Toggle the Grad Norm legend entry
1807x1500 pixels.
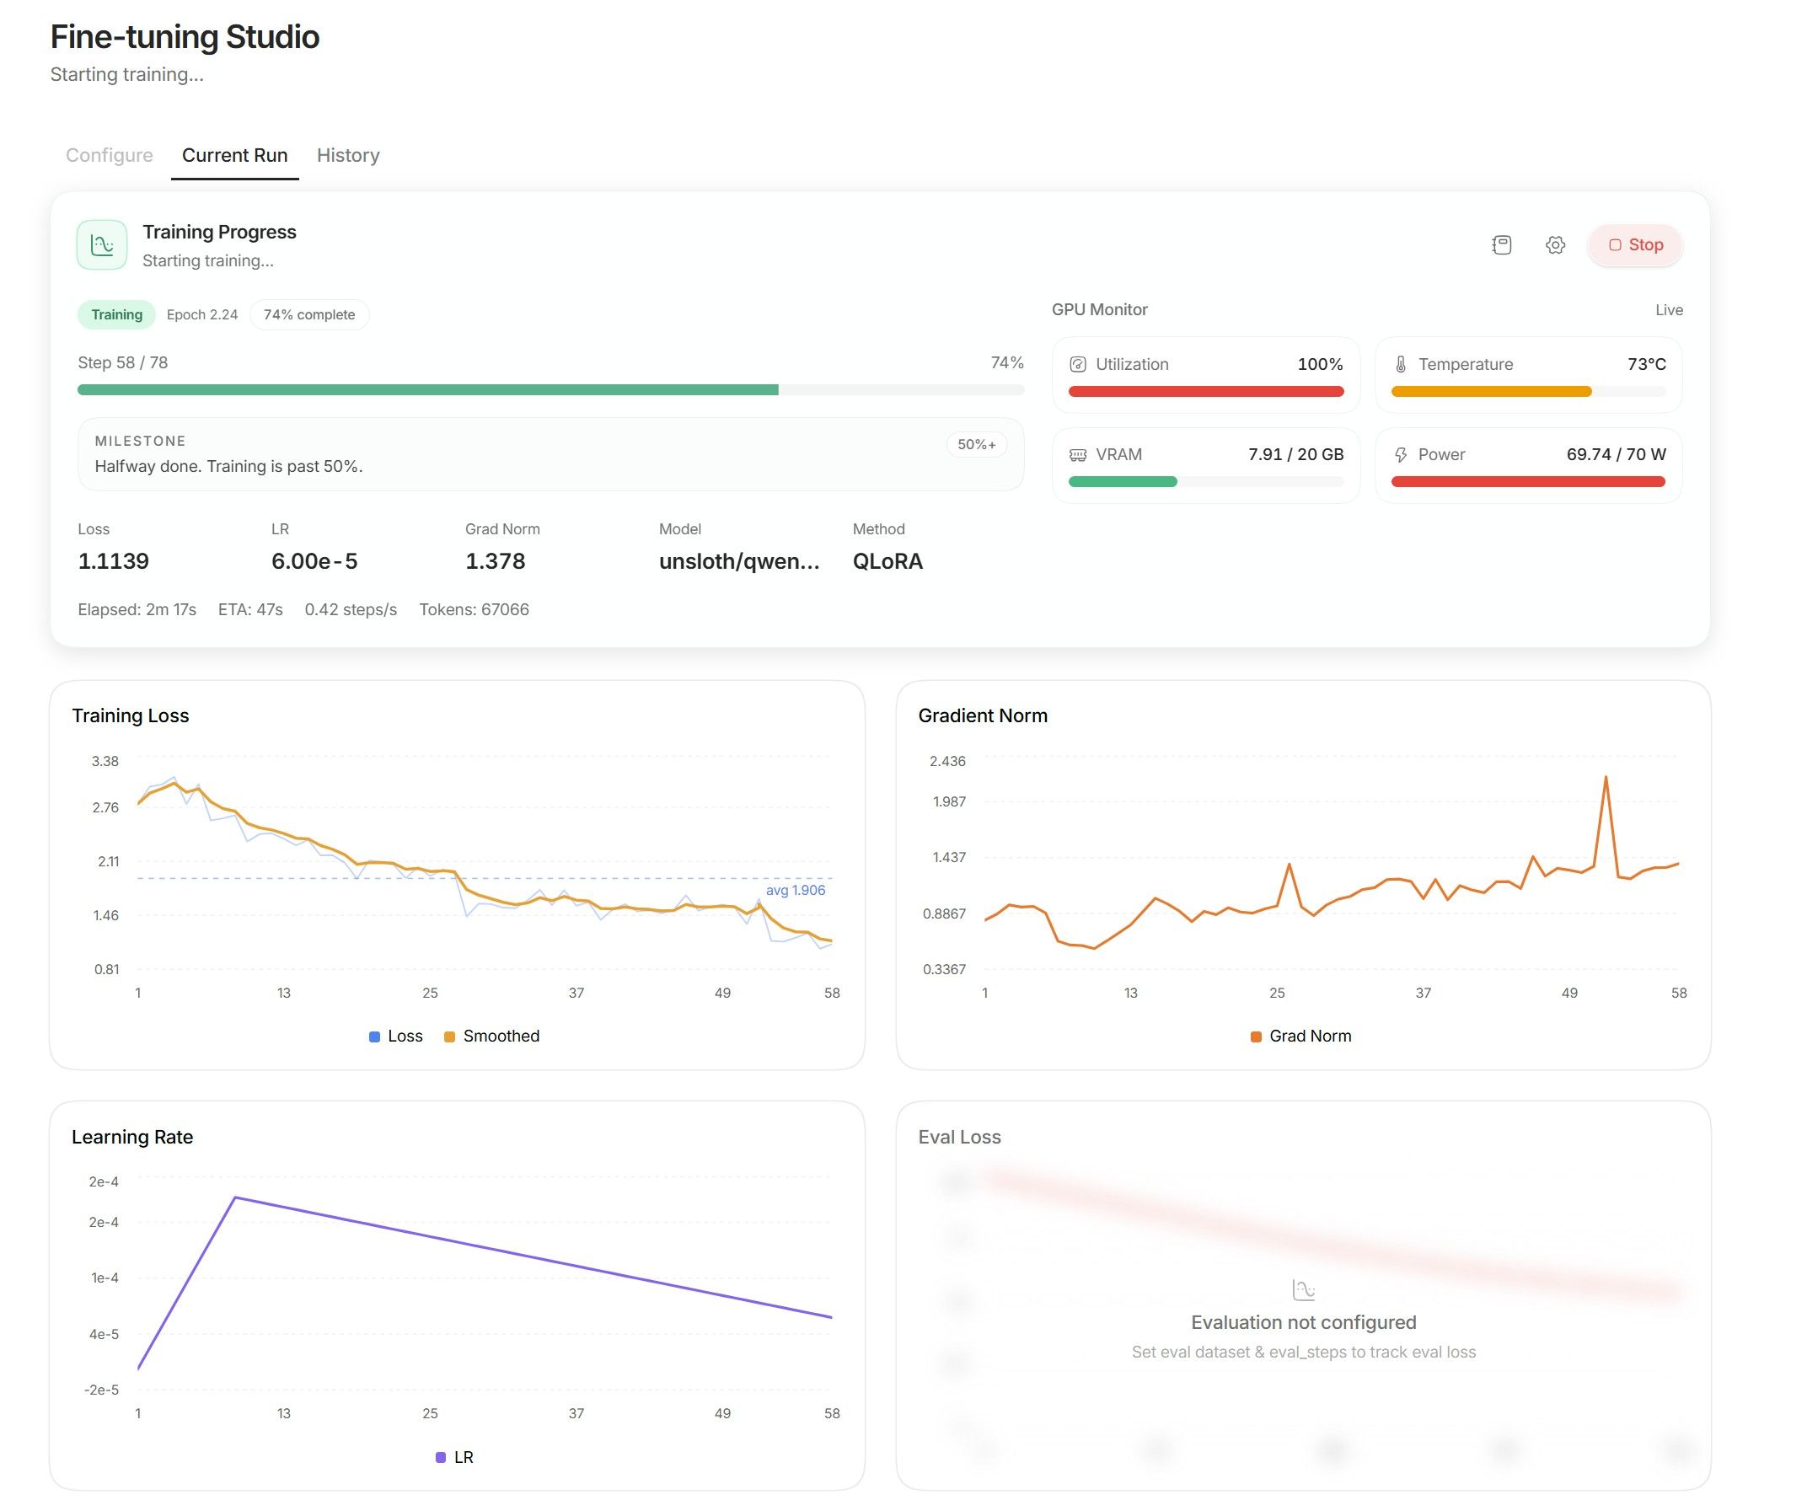1301,1037
